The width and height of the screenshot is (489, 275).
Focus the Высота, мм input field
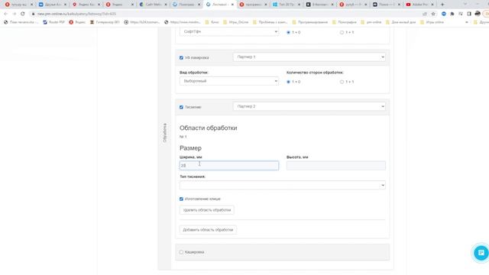[x=336, y=166]
